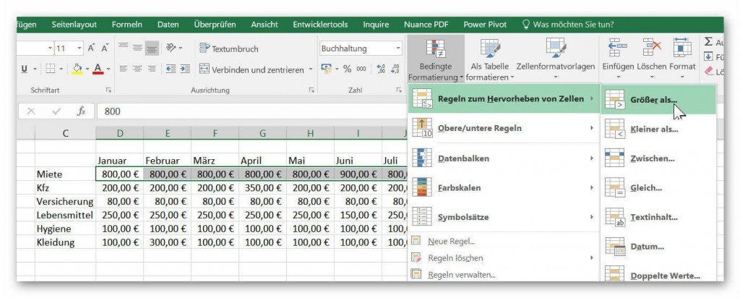Decrease font size with the small A icon
The image size is (740, 298).
coord(105,48)
